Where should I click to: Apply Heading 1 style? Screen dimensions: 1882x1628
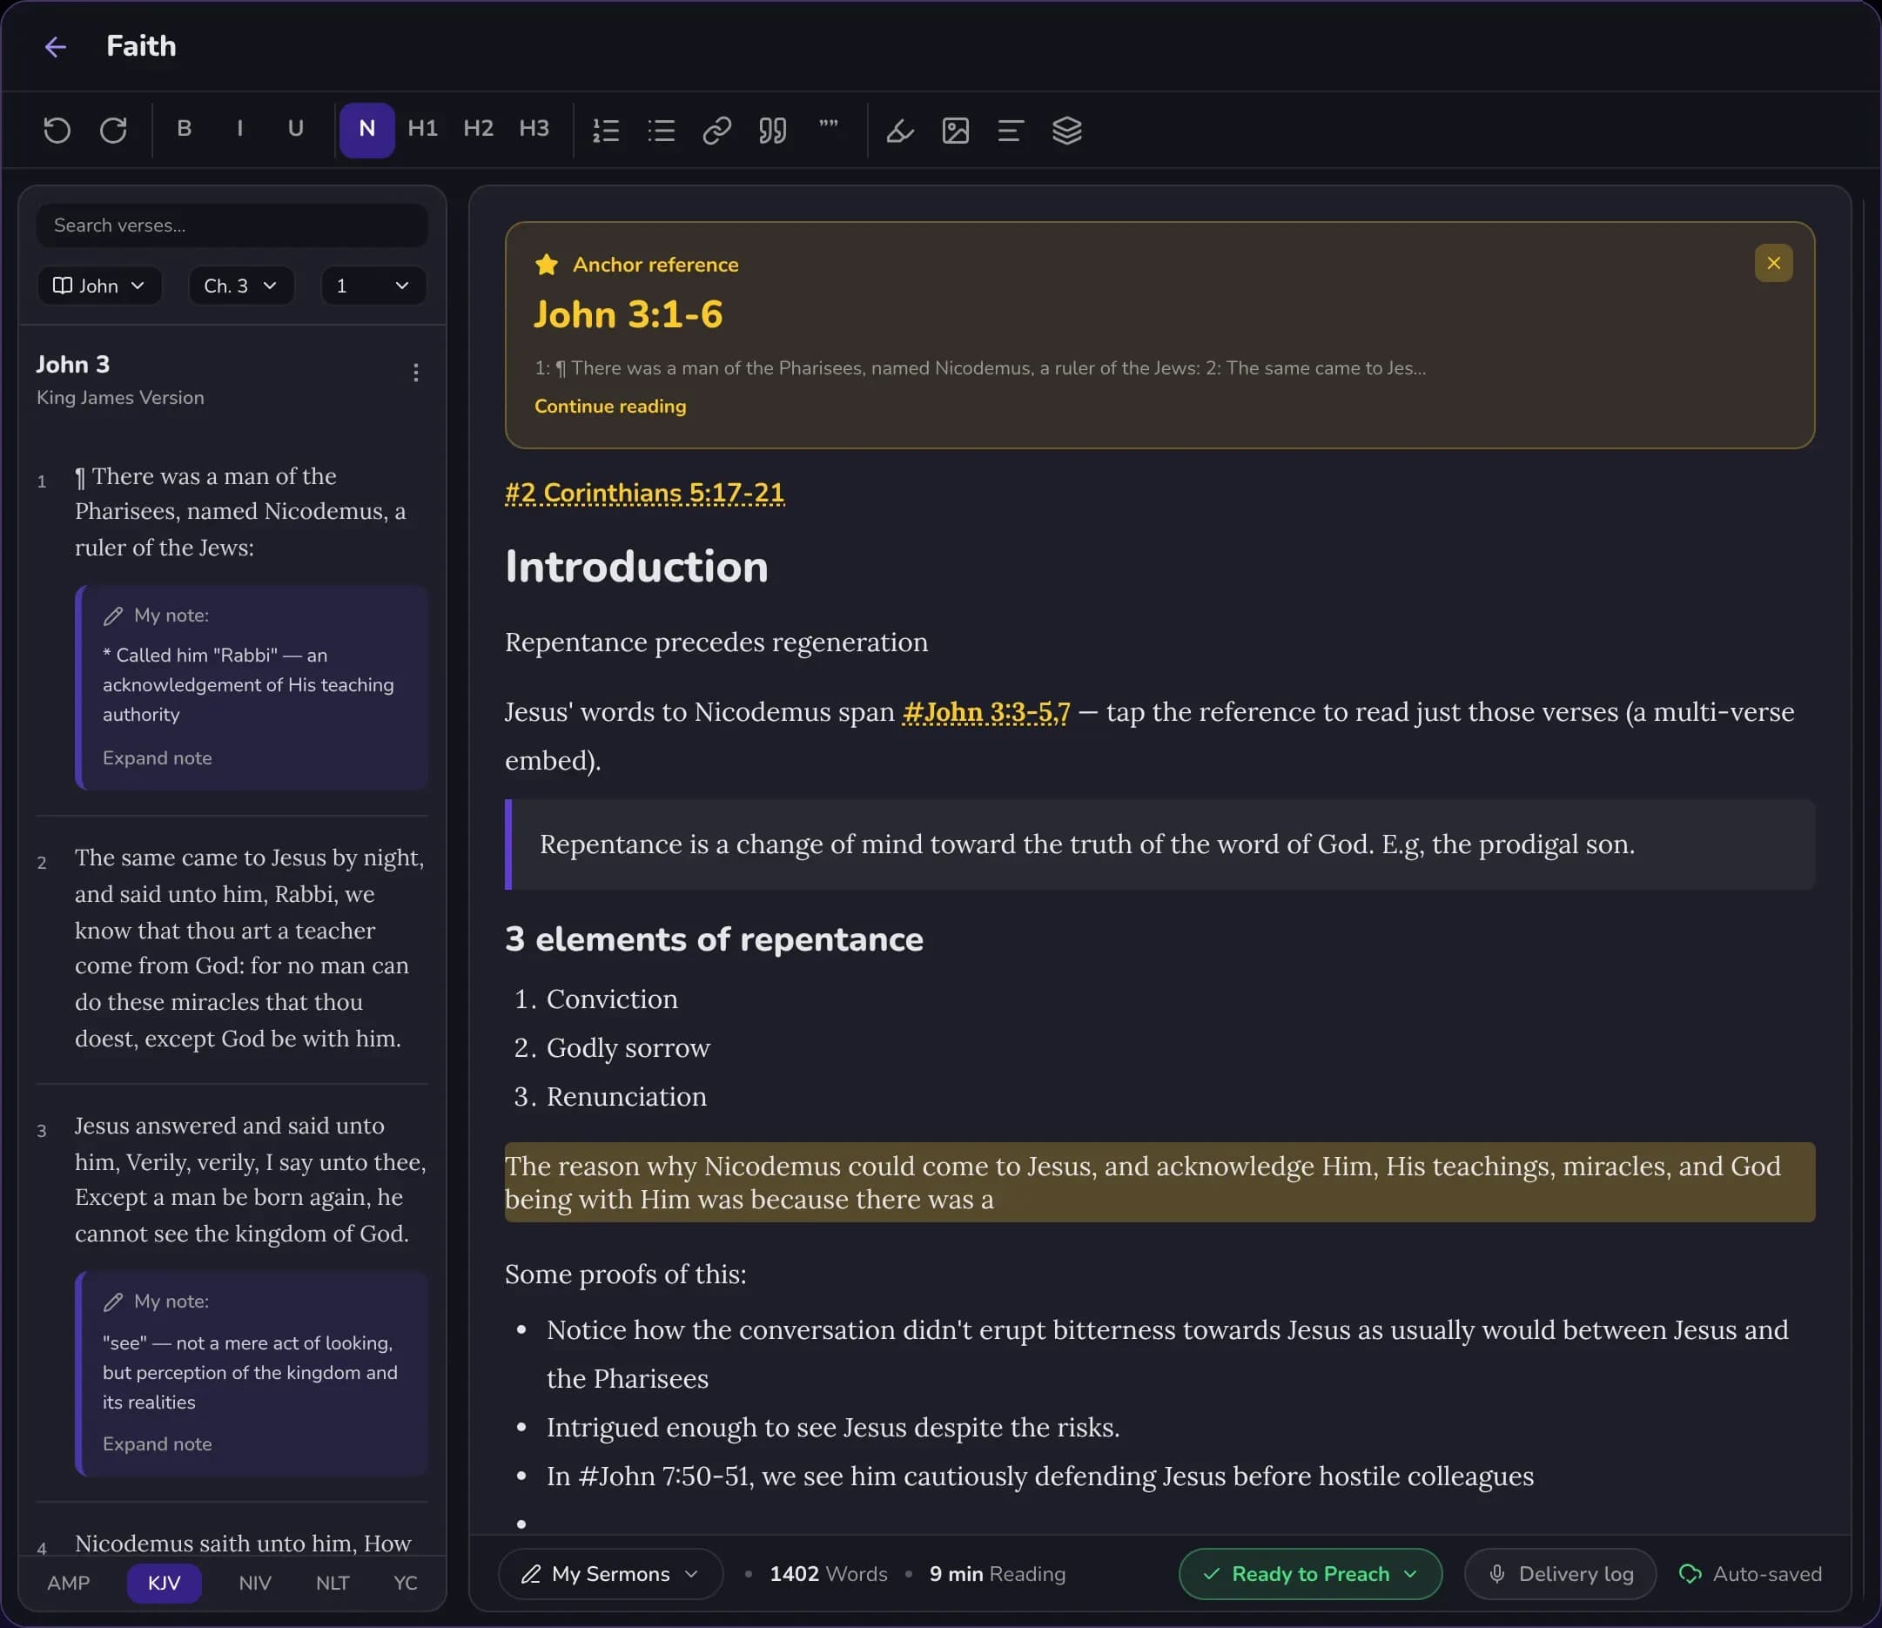coord(422,129)
